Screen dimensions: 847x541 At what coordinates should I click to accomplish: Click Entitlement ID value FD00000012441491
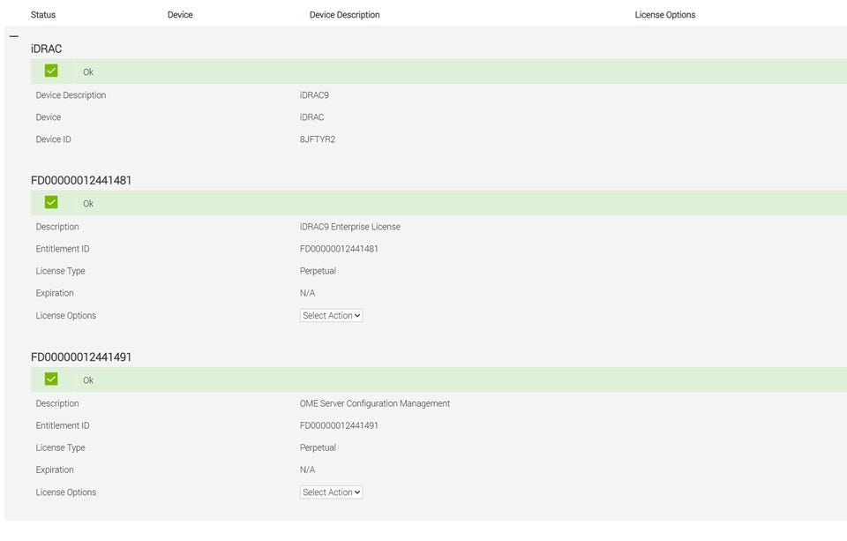point(339,426)
